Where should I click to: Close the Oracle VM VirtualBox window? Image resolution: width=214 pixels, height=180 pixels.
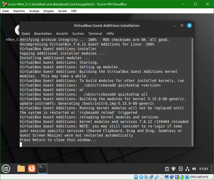click(x=207, y=4)
